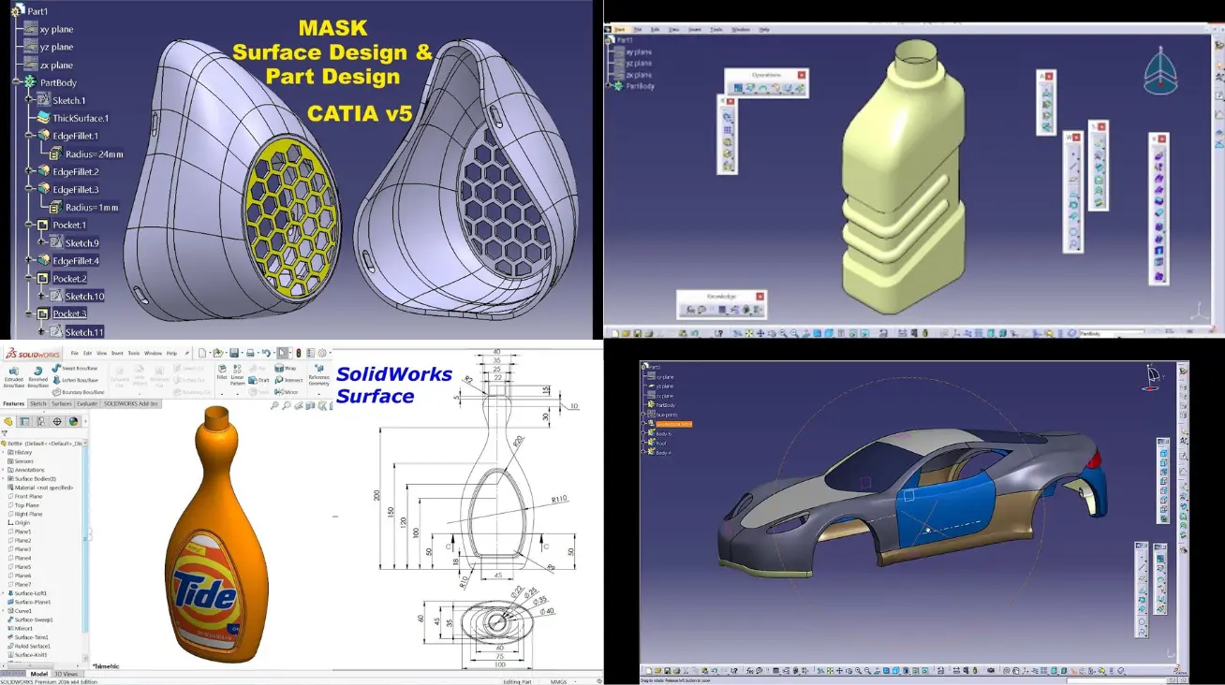Switch to the 3D Views tab at bottom
Image resolution: width=1225 pixels, height=685 pixels.
coord(66,674)
